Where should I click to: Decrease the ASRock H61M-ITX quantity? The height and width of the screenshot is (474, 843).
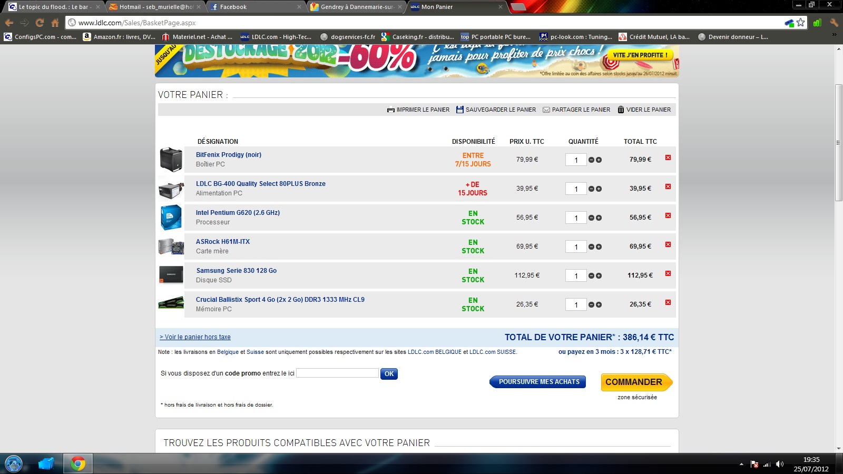592,247
